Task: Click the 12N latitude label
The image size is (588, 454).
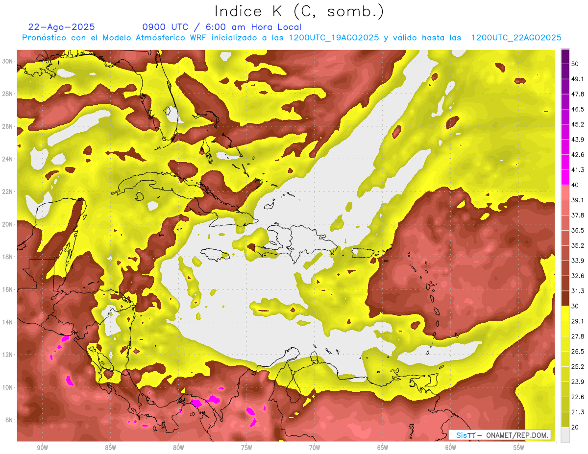Action: (x=7, y=355)
